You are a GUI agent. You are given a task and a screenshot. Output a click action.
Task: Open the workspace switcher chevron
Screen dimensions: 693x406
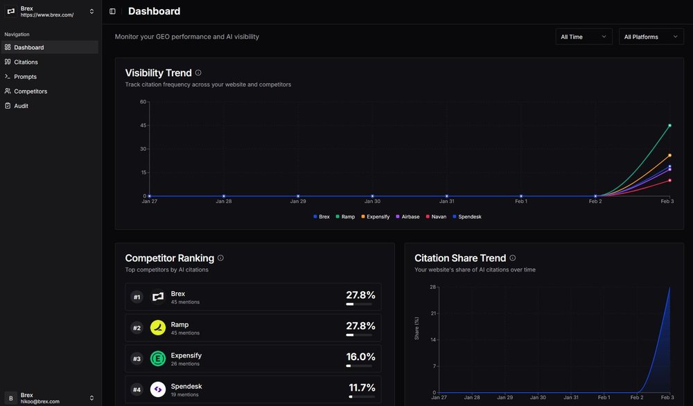pyautogui.click(x=91, y=10)
